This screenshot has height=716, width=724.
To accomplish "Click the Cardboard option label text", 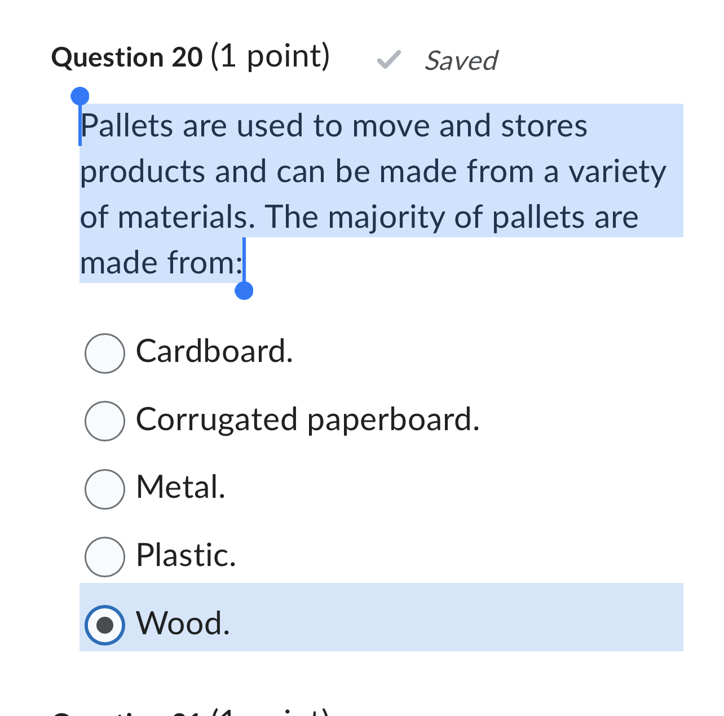I will [x=213, y=352].
